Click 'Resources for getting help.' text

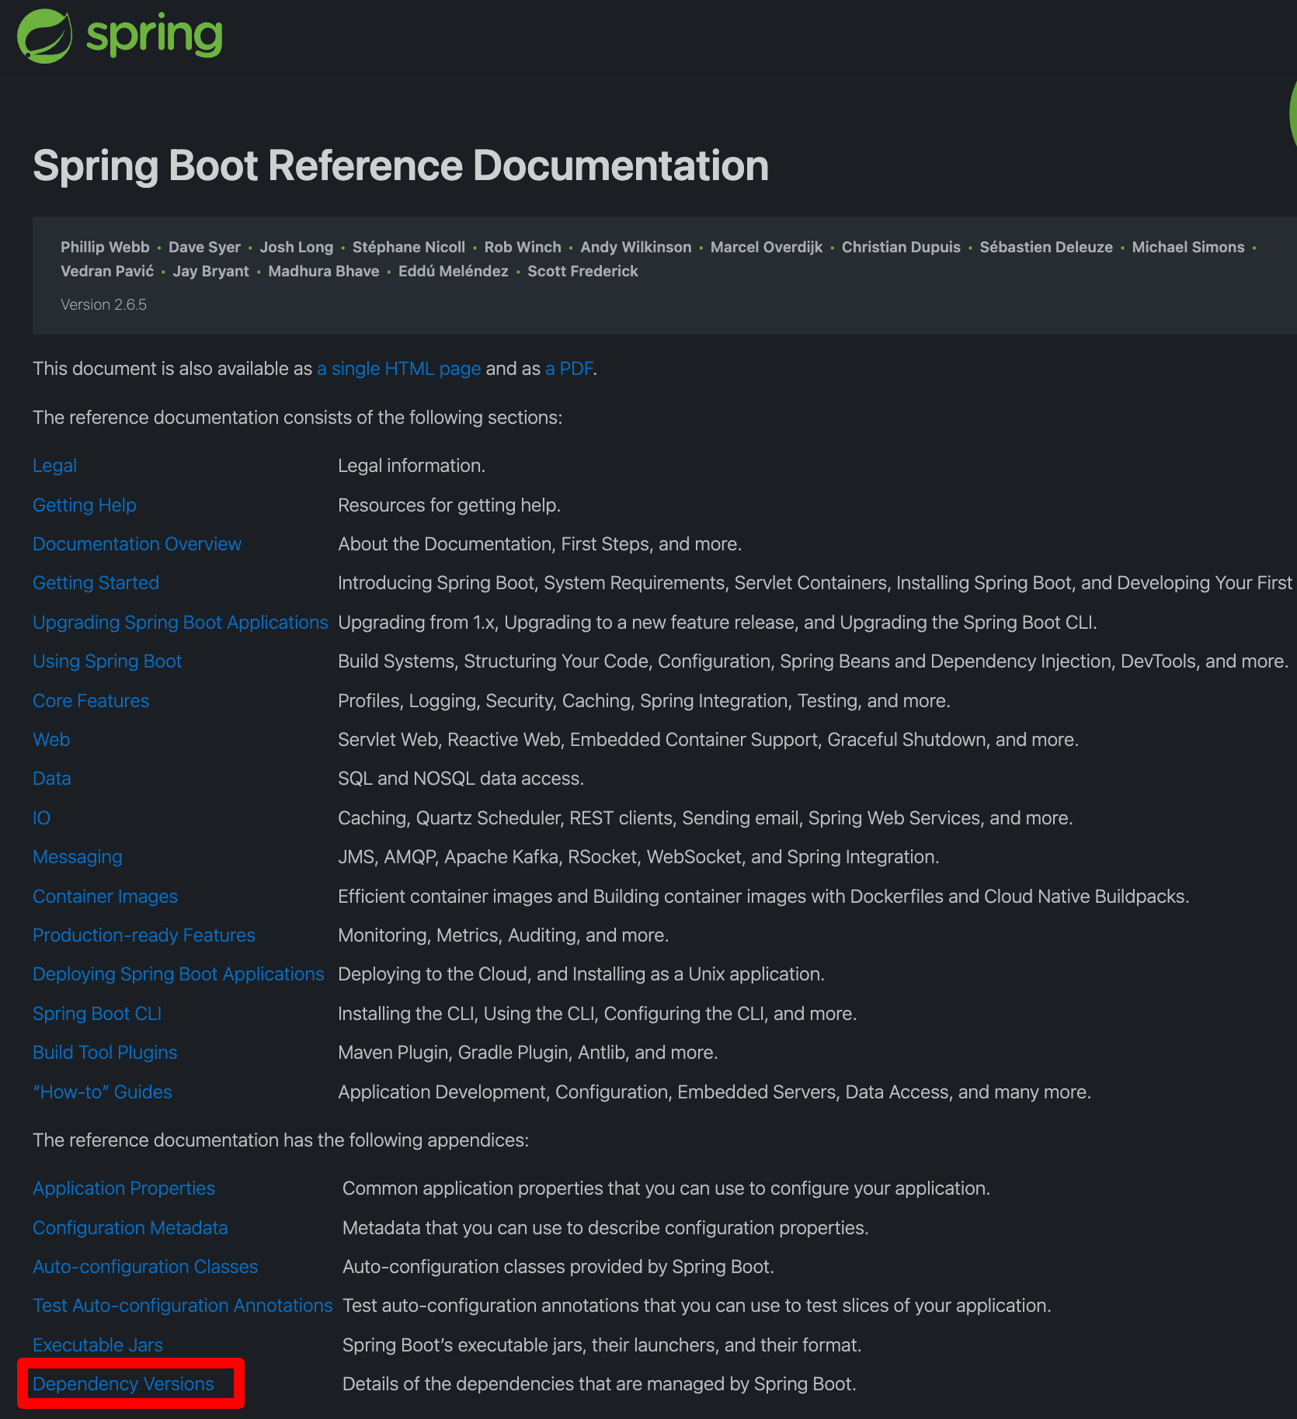449,505
